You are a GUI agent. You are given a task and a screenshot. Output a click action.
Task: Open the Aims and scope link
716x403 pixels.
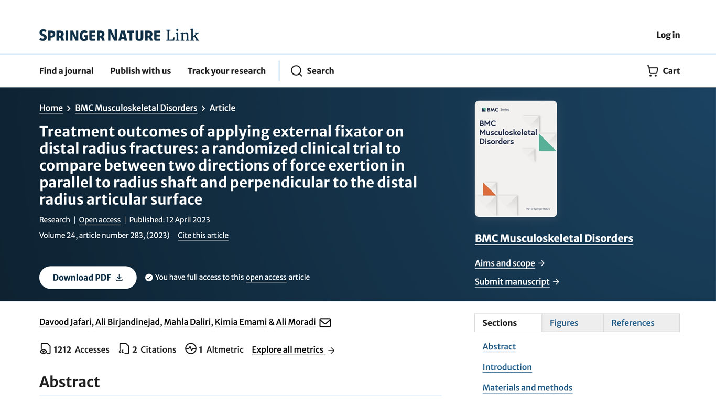[505, 263]
